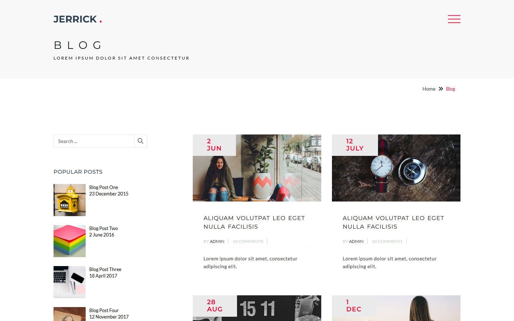Screen dimensions: 514x321
Task: Click the 2 JUN date badge
Action: tap(214, 145)
